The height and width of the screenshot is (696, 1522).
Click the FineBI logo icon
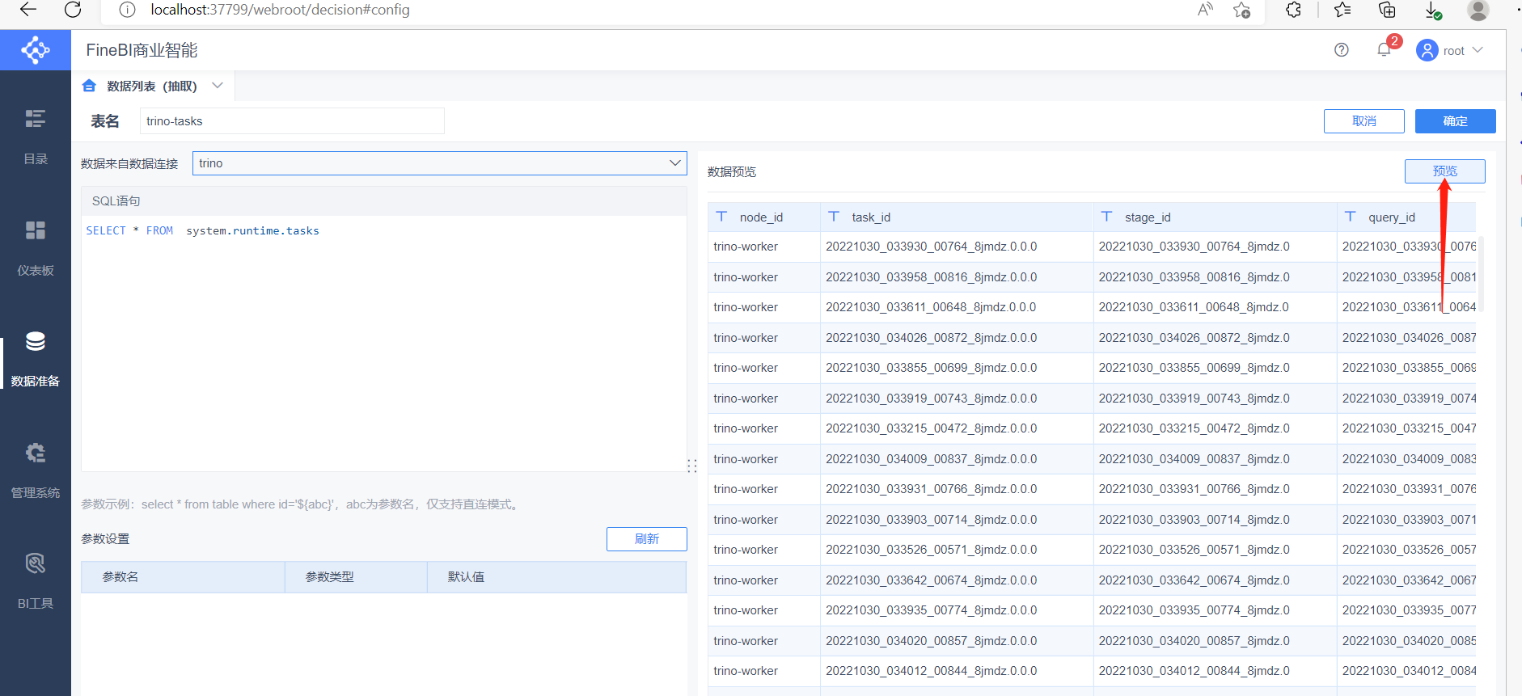[x=36, y=50]
